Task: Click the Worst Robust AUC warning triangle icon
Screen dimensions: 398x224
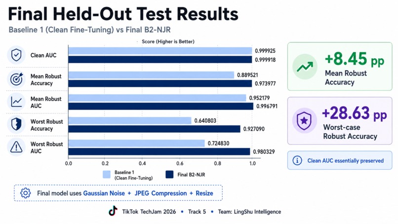Action: [x=16, y=147]
